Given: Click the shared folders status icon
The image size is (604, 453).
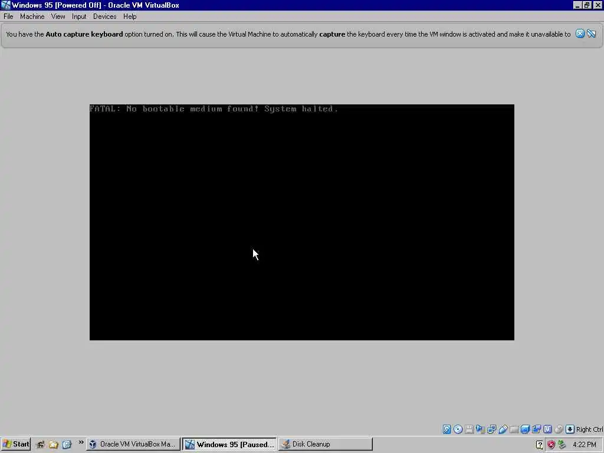Looking at the screenshot, I should pos(514,429).
